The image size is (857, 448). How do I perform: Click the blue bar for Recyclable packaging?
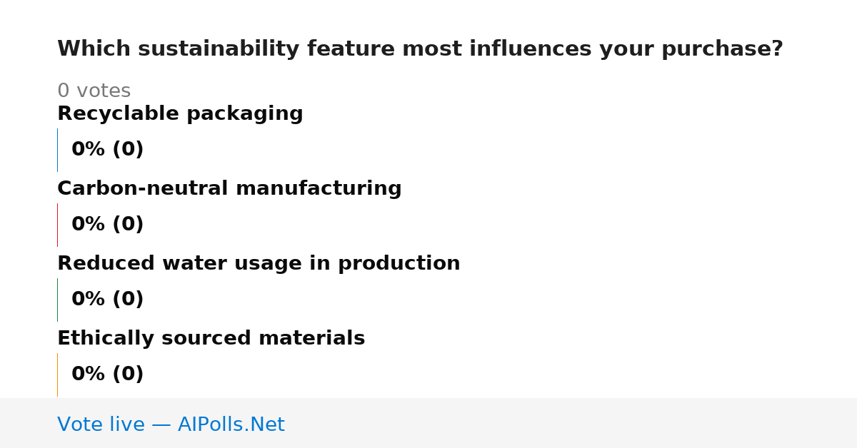tap(57, 150)
